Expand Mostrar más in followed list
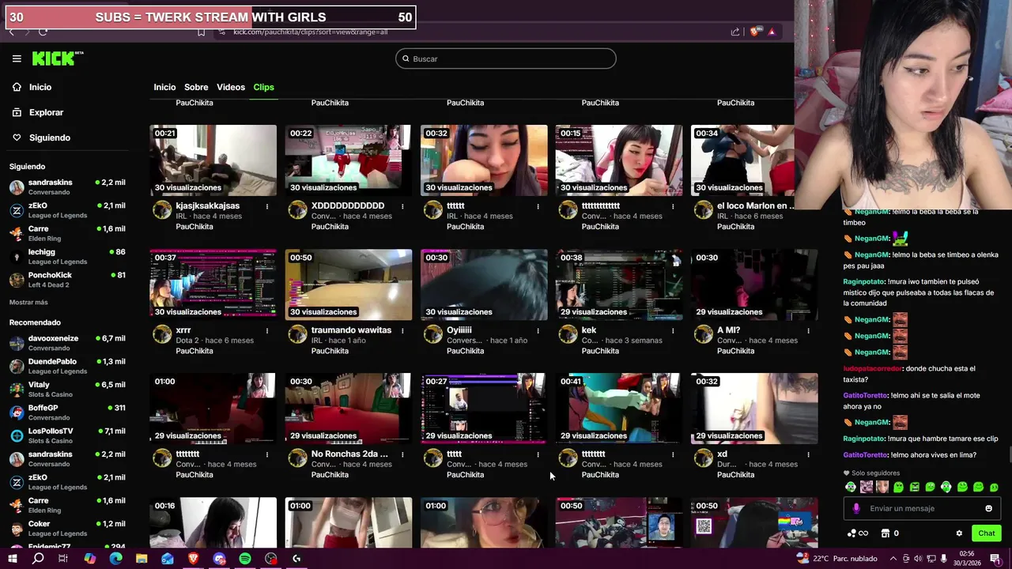Image resolution: width=1012 pixels, height=569 pixels. pyautogui.click(x=28, y=303)
